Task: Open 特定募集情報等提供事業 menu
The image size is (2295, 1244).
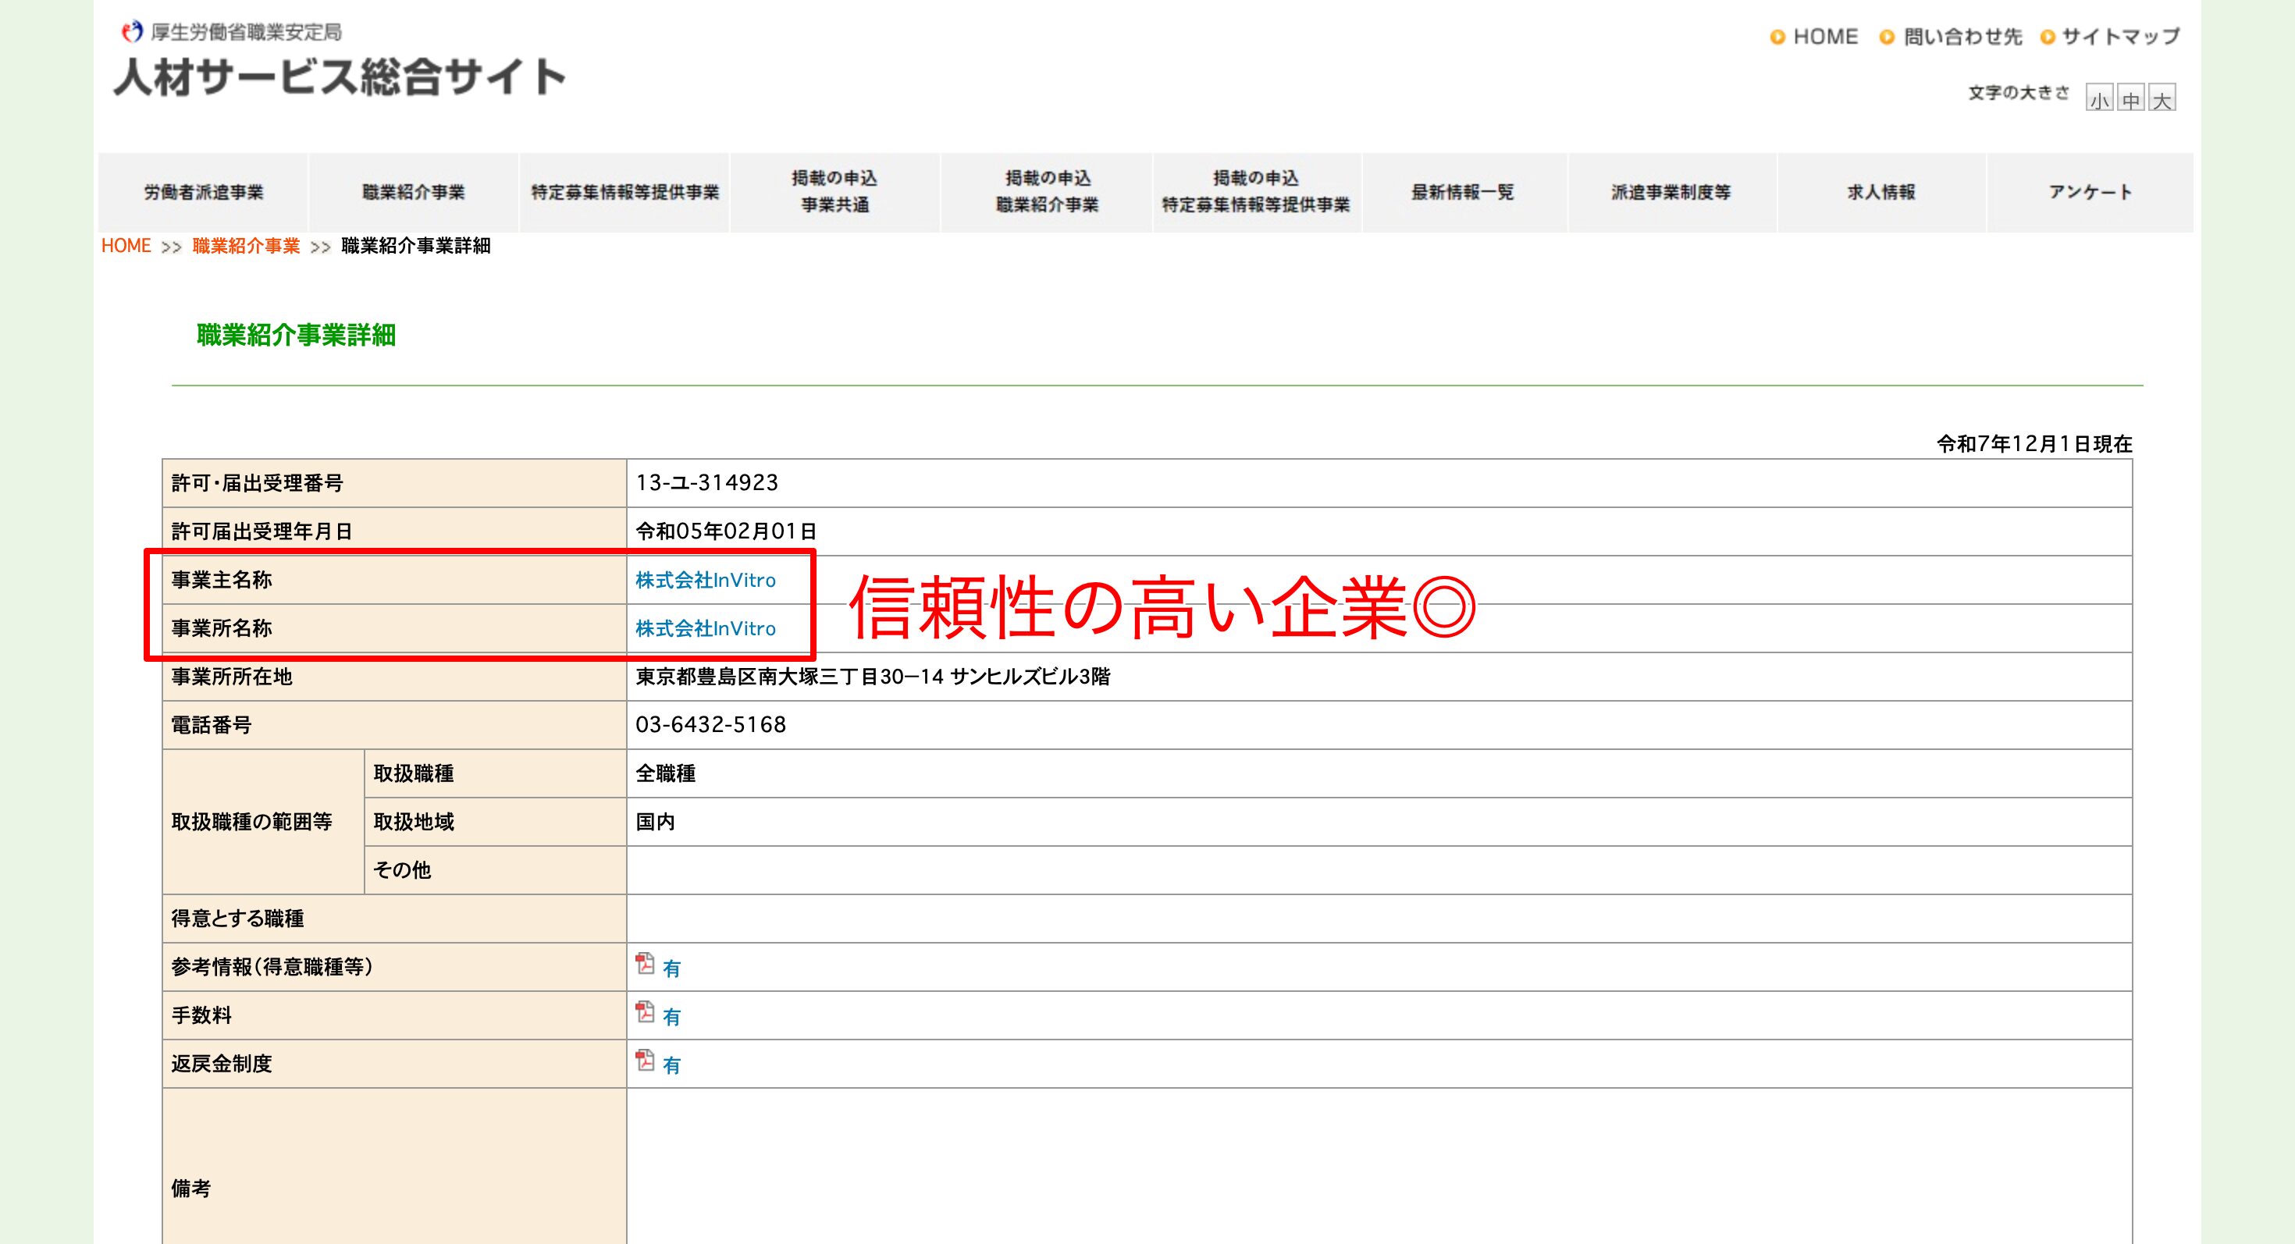Action: click(x=624, y=192)
